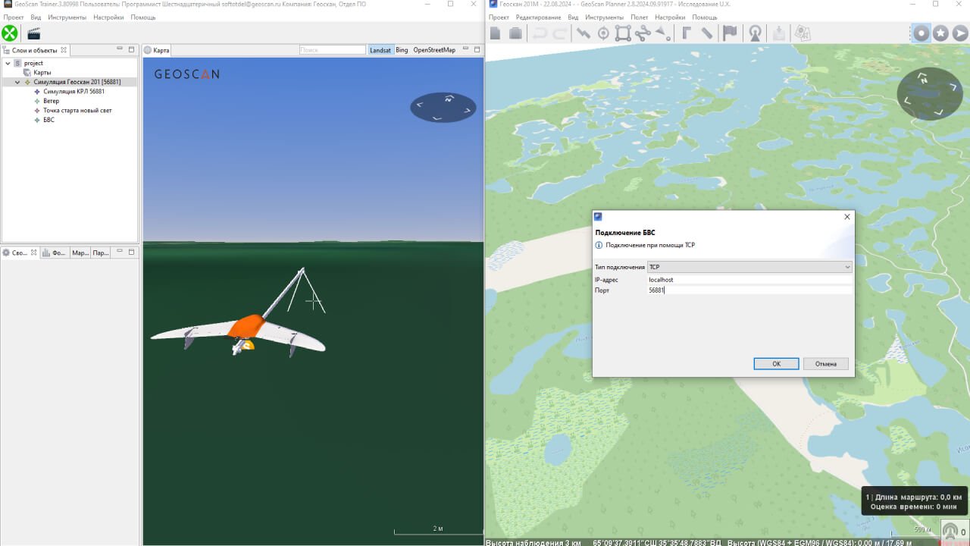The width and height of the screenshot is (970, 546).
Task: Select the rectangular area survey tool
Action: pyautogui.click(x=623, y=33)
